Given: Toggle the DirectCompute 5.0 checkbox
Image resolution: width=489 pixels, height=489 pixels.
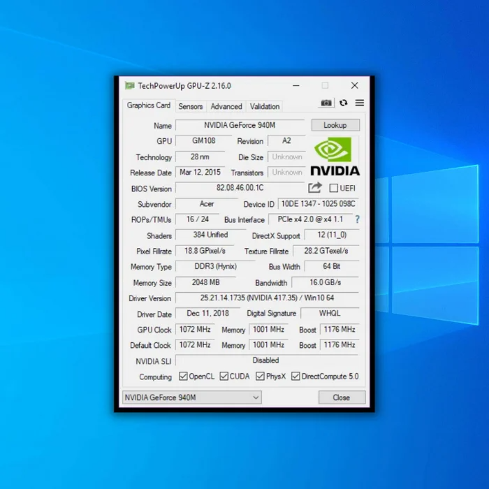Looking at the screenshot, I should tap(295, 376).
